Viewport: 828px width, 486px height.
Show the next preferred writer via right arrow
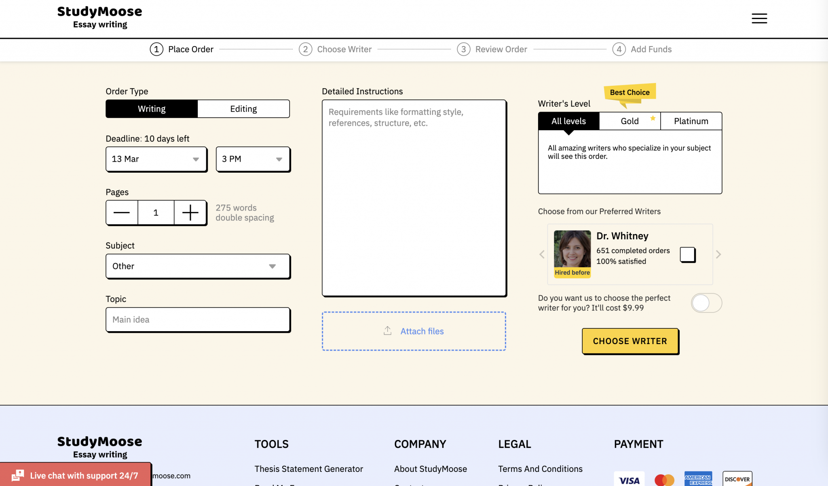718,254
